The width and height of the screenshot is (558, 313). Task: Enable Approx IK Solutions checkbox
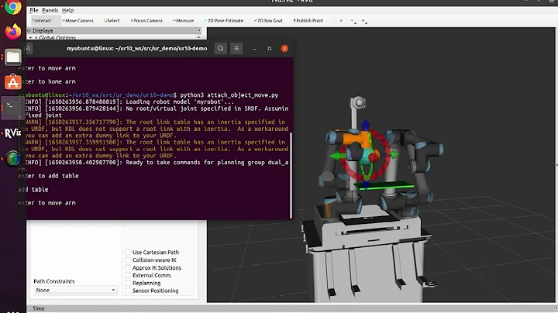pos(128,268)
